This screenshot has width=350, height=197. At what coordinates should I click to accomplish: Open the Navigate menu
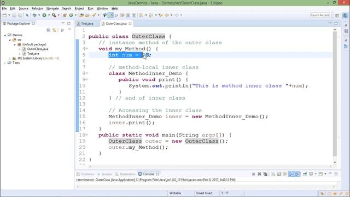click(52, 9)
